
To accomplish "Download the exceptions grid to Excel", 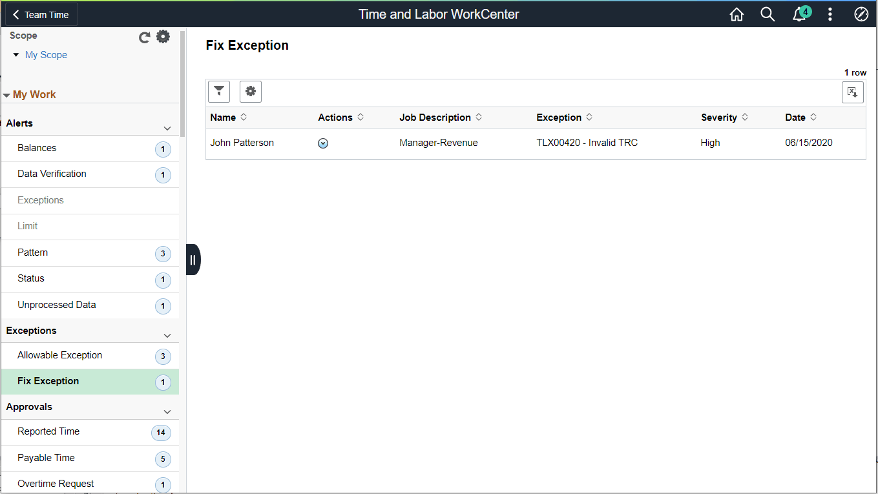I will 852,92.
